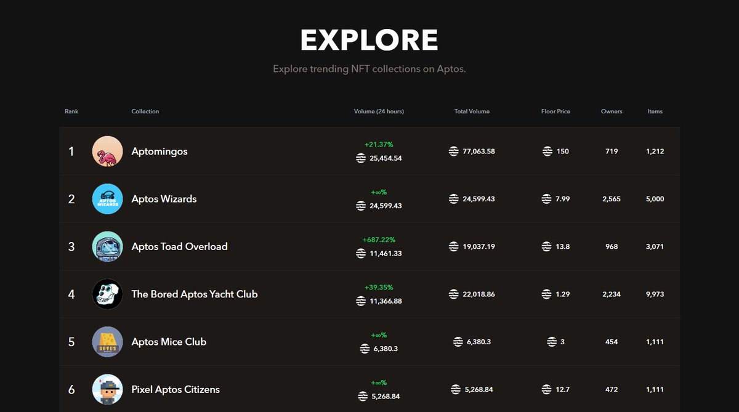This screenshot has height=412, width=739.
Task: Open the Aptos Wizards blue avatar
Action: (107, 199)
